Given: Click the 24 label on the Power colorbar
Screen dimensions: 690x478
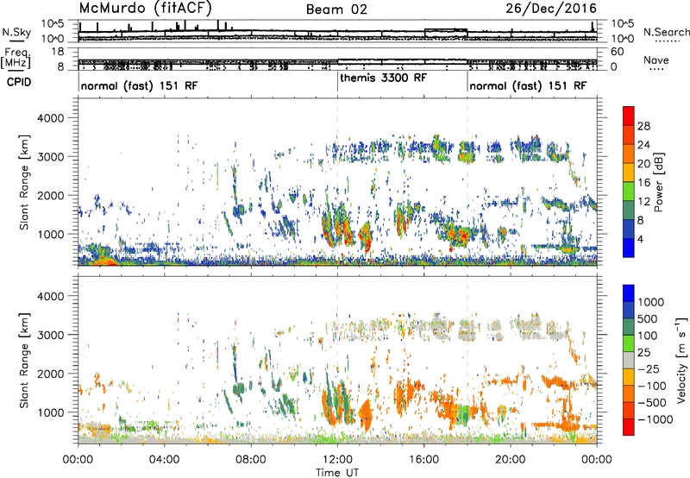Looking at the screenshot, I should pos(643,145).
